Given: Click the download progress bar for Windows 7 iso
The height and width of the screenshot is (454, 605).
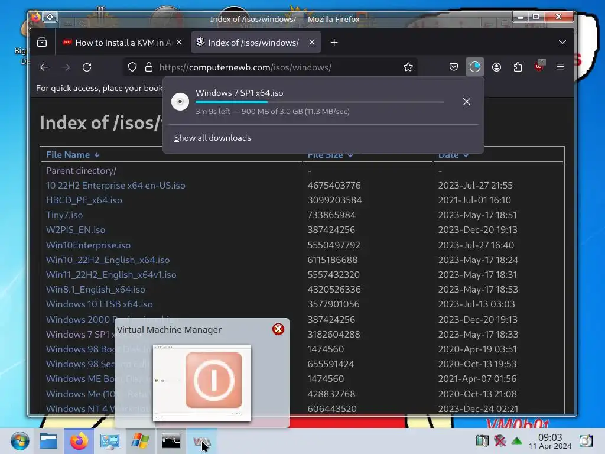Looking at the screenshot, I should click(320, 102).
